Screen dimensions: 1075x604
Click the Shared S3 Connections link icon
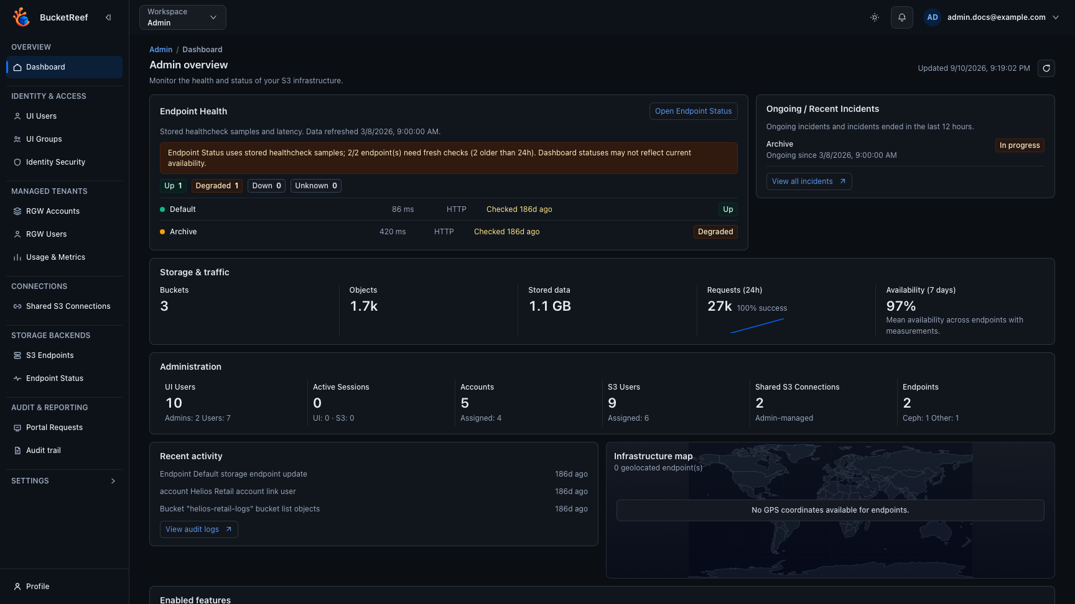click(17, 306)
